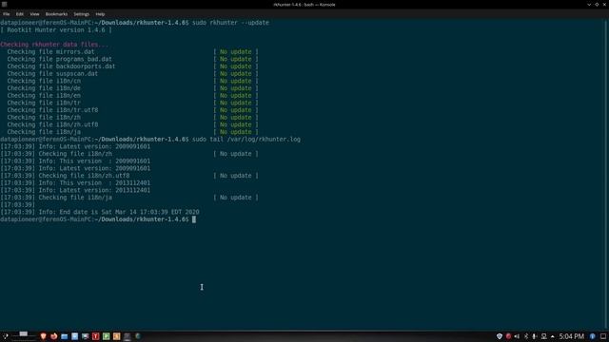This screenshot has width=609, height=342.
Task: Click the Konsole vertical scrollbar
Action: click(x=607, y=175)
